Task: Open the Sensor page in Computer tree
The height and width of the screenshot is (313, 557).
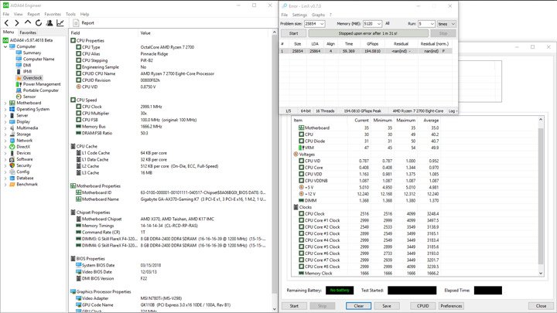Action: [29, 97]
